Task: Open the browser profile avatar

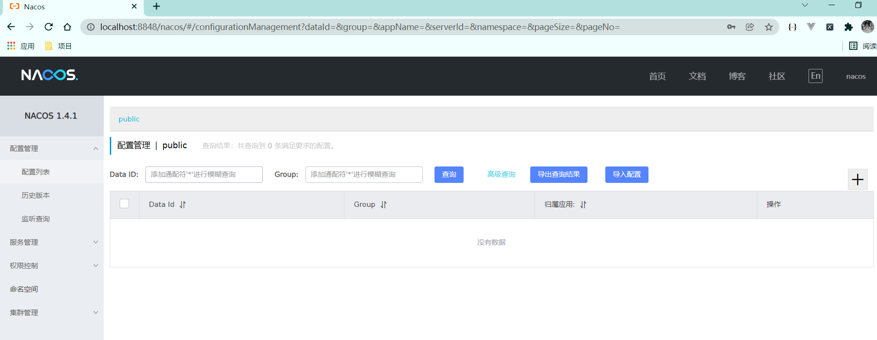Action: tap(868, 27)
